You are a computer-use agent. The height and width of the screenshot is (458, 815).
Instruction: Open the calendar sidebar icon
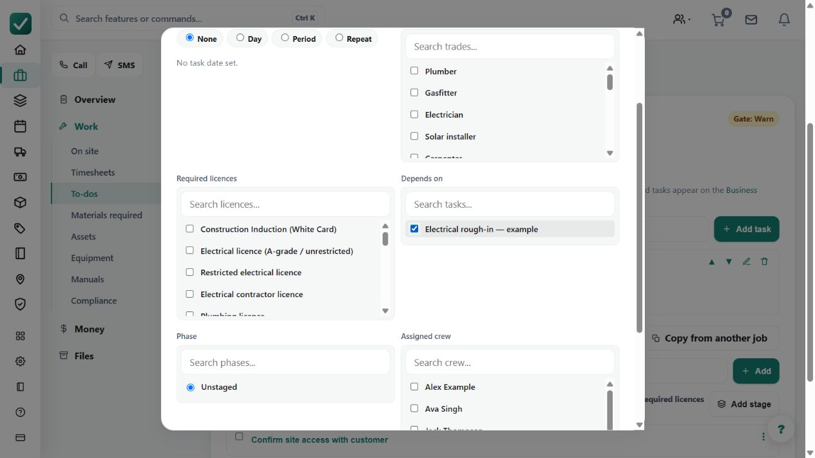(x=20, y=126)
